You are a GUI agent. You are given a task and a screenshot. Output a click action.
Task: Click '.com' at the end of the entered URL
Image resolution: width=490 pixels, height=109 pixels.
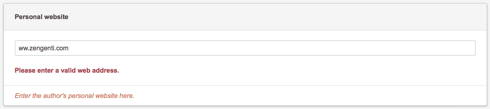(x=62, y=48)
